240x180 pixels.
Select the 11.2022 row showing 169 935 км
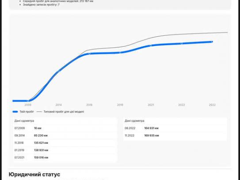[x=175, y=136]
